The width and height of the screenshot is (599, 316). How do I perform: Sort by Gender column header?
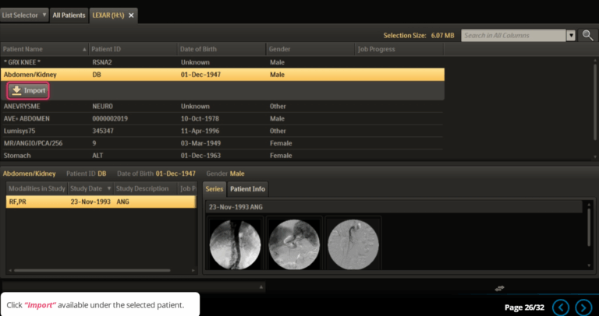click(x=310, y=49)
